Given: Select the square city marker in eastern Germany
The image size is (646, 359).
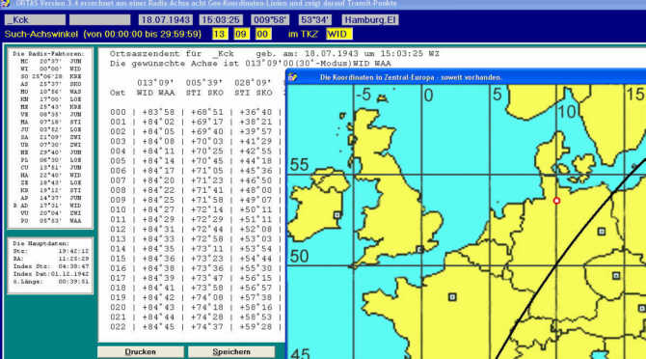Looking at the screenshot, I should pyautogui.click(x=601, y=232).
